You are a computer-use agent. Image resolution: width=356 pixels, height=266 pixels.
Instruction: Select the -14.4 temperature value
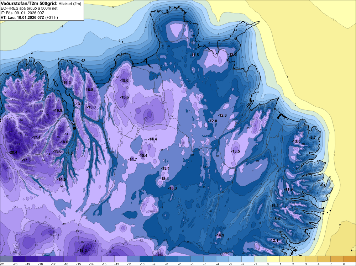(153, 139)
